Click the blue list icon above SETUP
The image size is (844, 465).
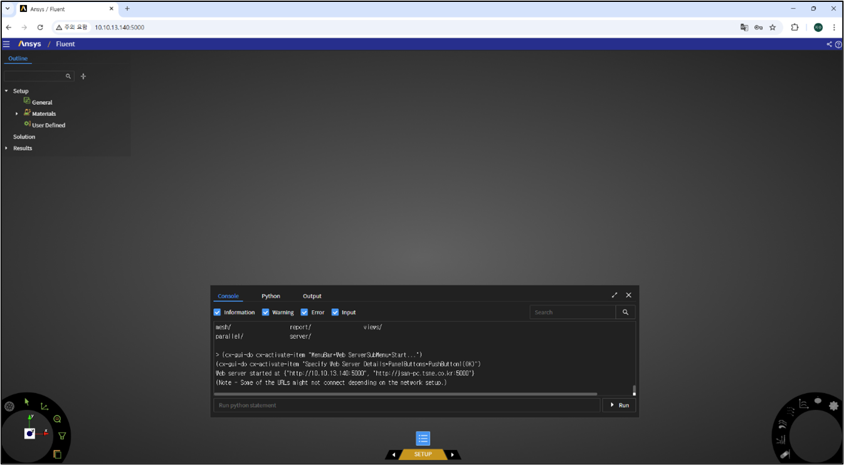point(423,439)
